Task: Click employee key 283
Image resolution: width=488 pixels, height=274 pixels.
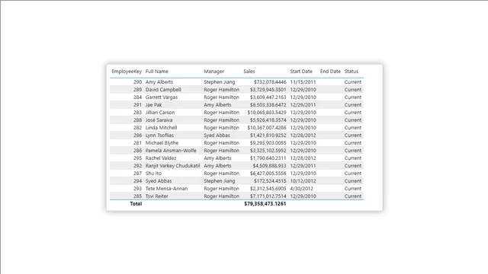Action: coord(137,113)
